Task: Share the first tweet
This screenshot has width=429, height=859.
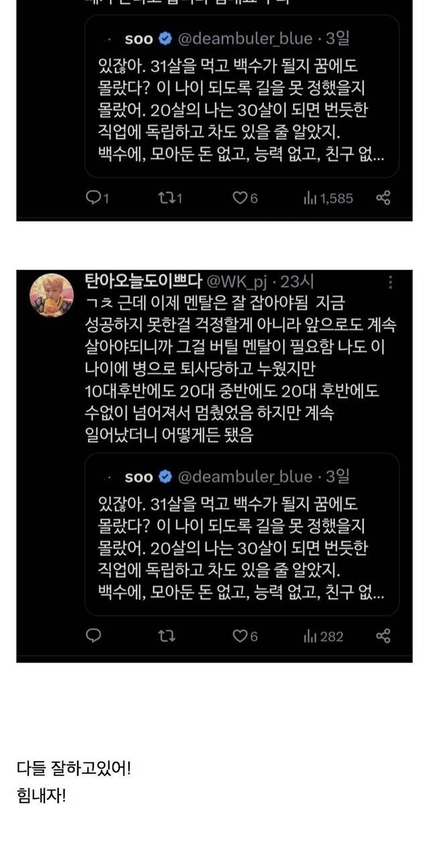Action: (383, 198)
